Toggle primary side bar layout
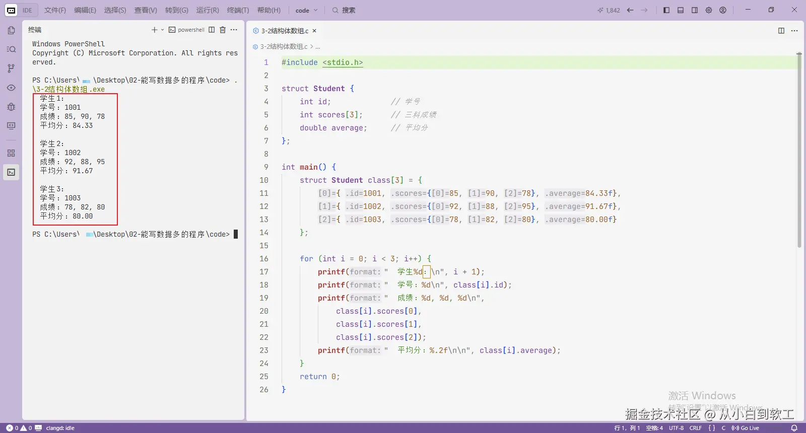806x433 pixels. [x=666, y=10]
